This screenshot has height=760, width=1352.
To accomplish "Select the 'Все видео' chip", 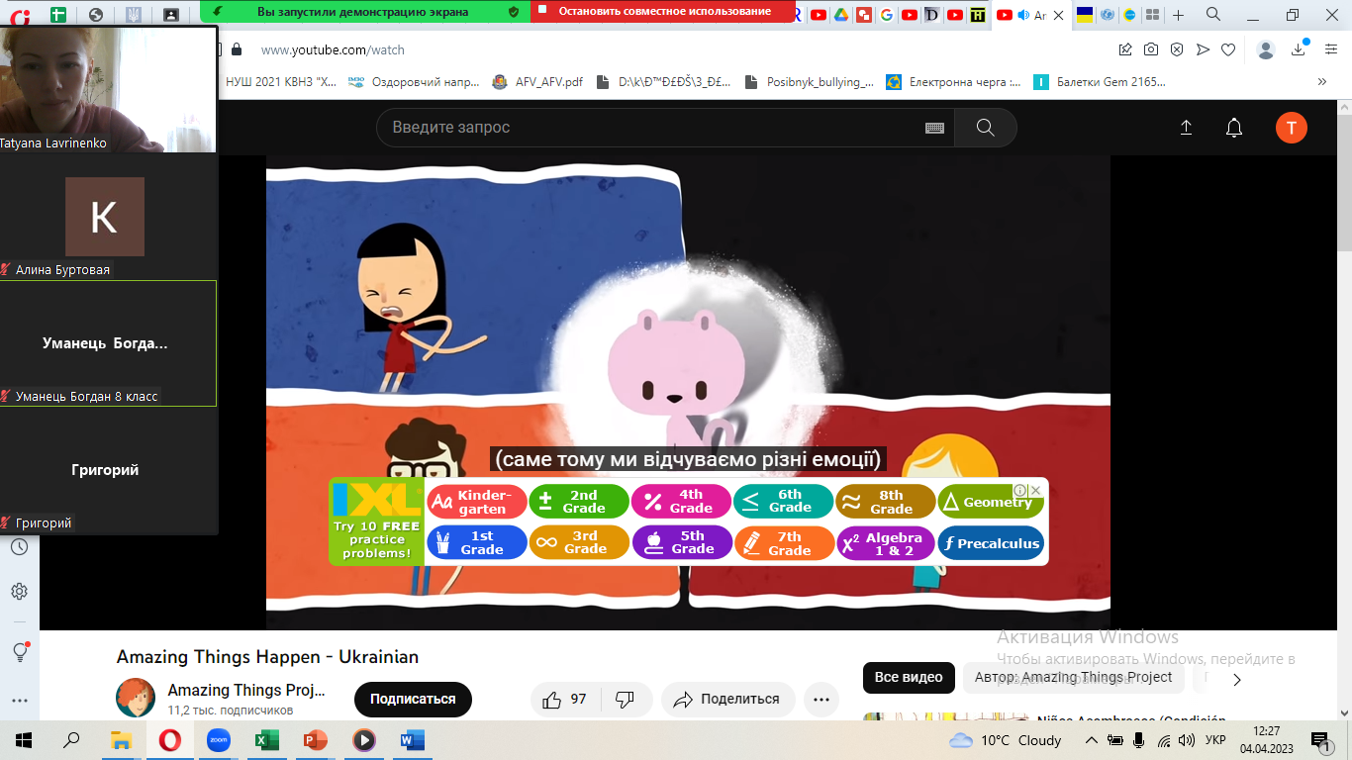I will [x=909, y=678].
